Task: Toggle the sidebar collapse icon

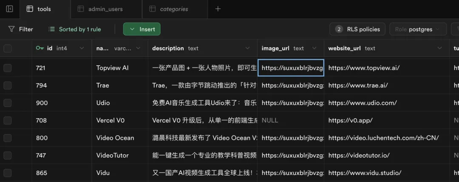Action: [x=9, y=9]
